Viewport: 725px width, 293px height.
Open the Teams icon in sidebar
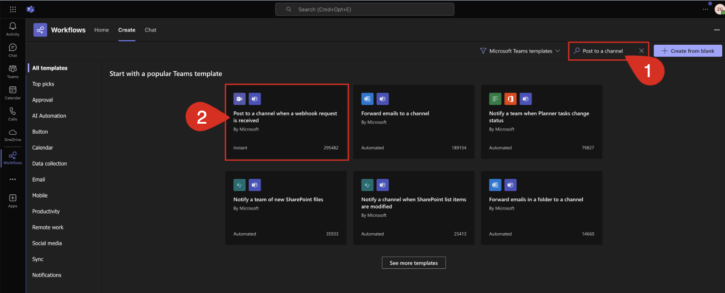[13, 71]
